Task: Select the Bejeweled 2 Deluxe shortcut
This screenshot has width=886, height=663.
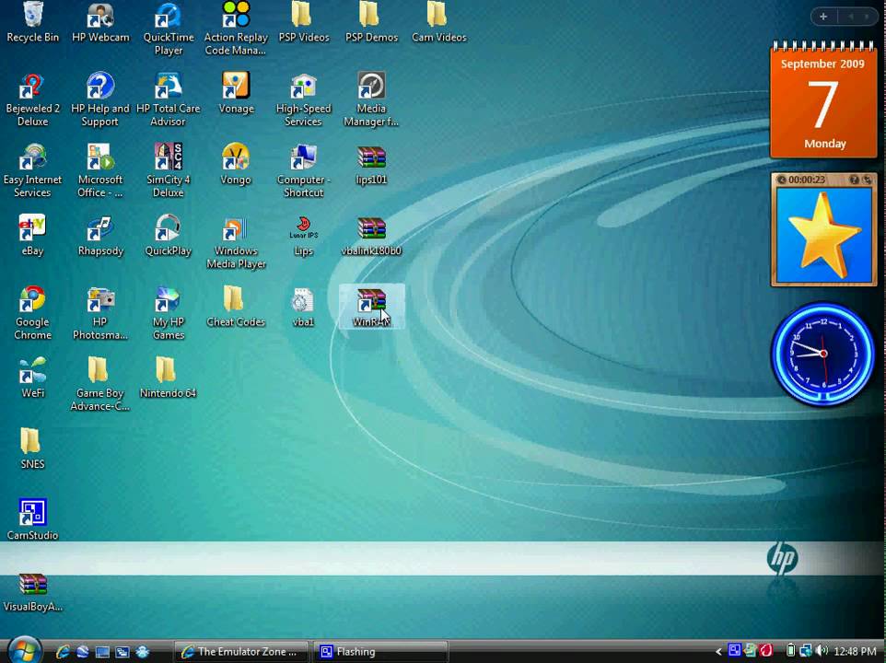Action: 33,99
